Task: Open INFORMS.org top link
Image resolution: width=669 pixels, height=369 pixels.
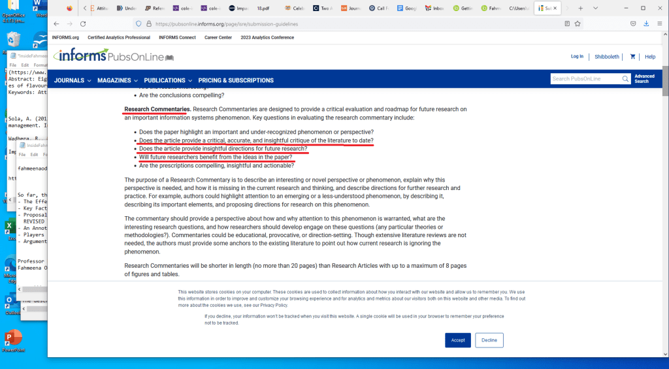Action: pos(65,37)
